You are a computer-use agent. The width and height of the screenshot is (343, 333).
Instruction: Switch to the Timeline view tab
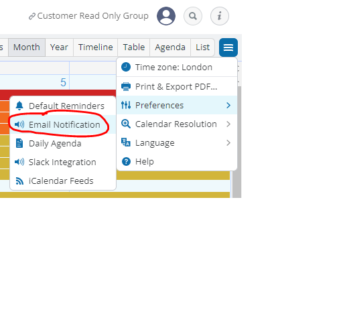coord(96,47)
